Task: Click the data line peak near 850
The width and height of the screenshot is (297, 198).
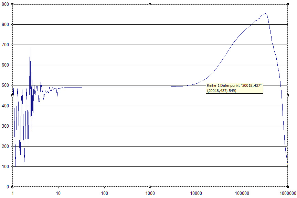Action: pos(265,13)
